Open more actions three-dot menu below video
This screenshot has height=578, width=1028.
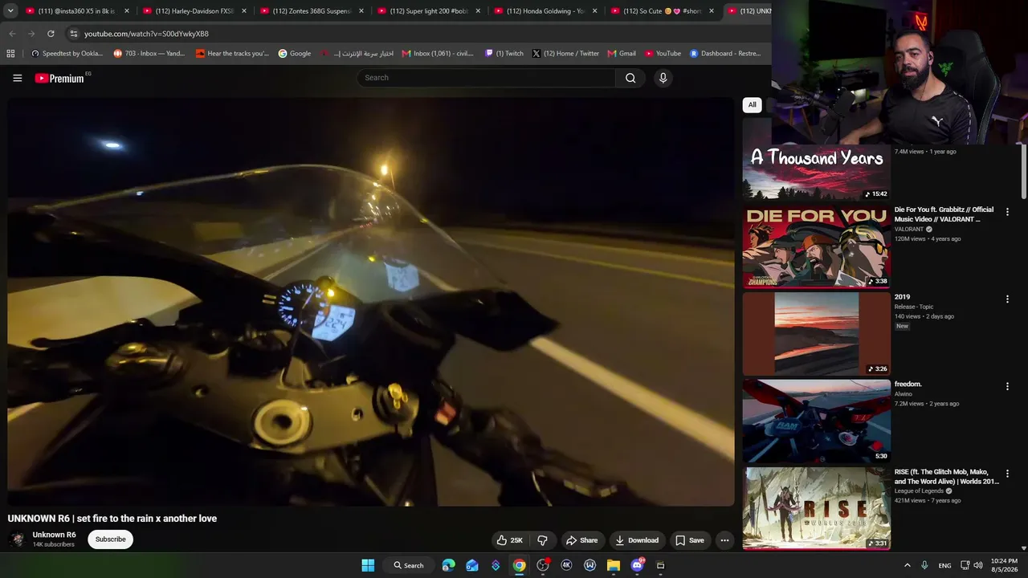tap(724, 540)
